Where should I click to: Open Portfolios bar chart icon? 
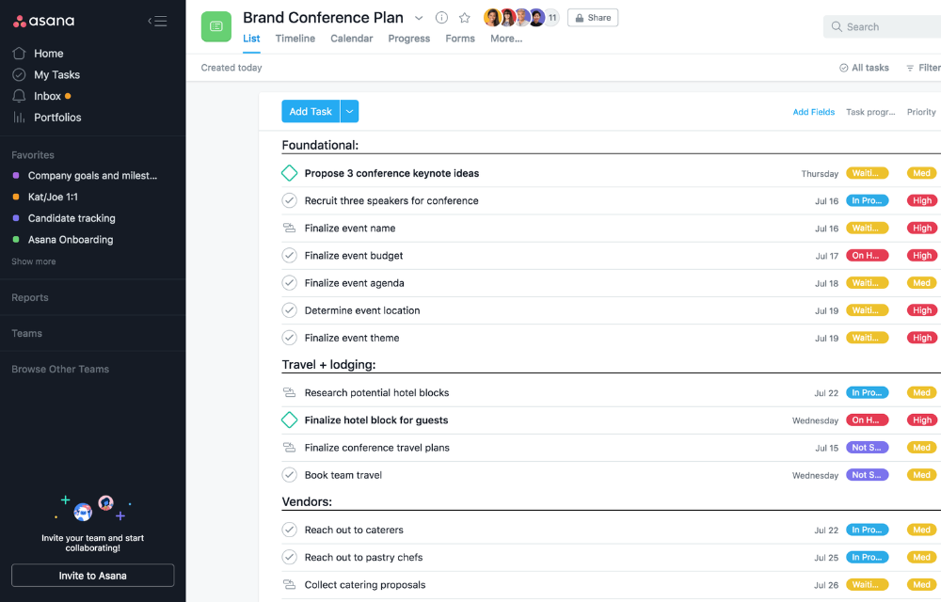[19, 118]
